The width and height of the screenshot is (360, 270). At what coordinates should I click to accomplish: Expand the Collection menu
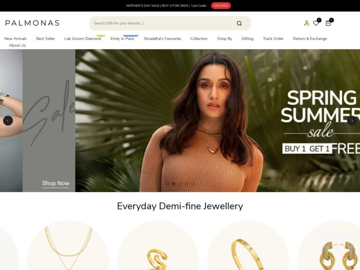pos(199,38)
